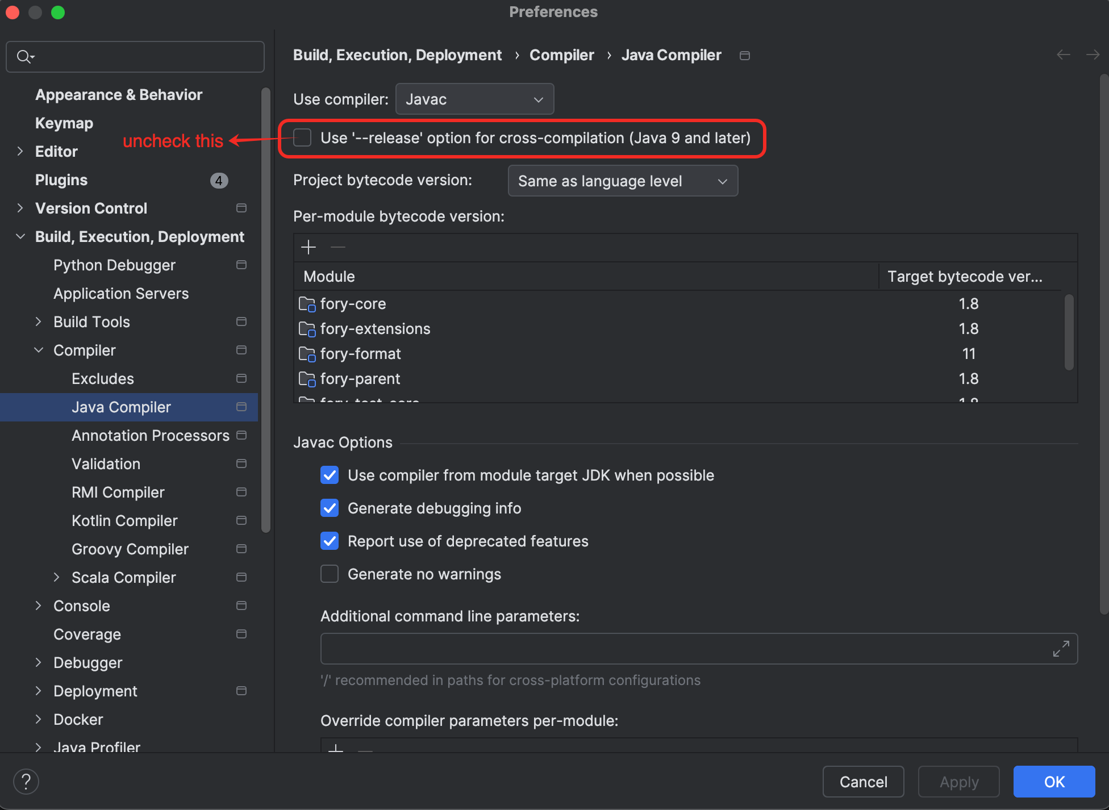
Task: Focus the additional command line parameters field
Action: (682, 649)
